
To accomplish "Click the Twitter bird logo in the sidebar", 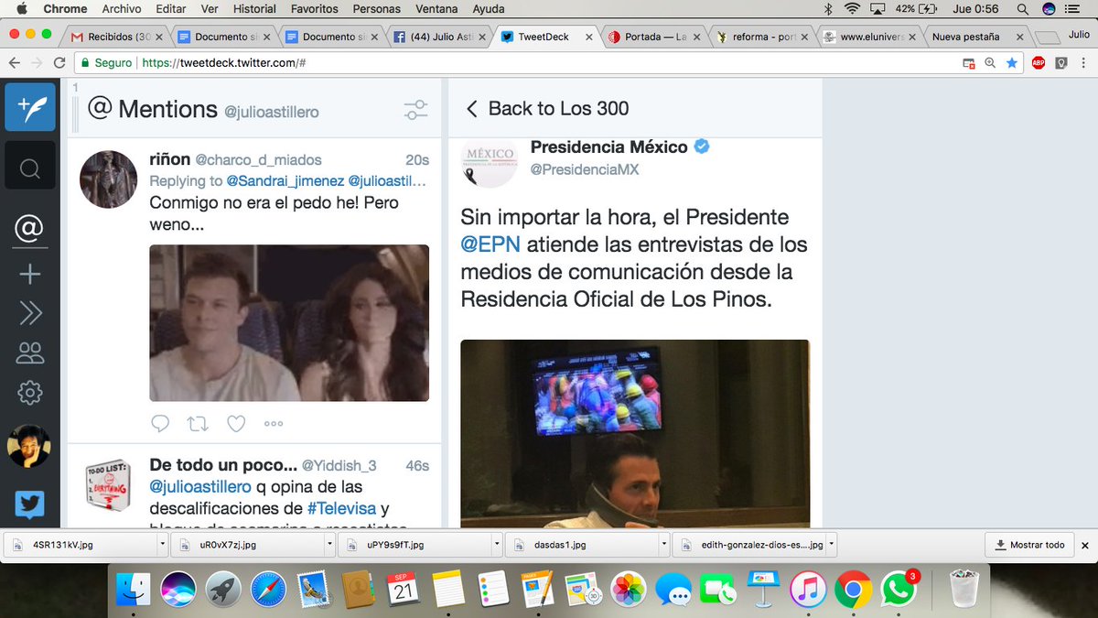I will click(29, 506).
